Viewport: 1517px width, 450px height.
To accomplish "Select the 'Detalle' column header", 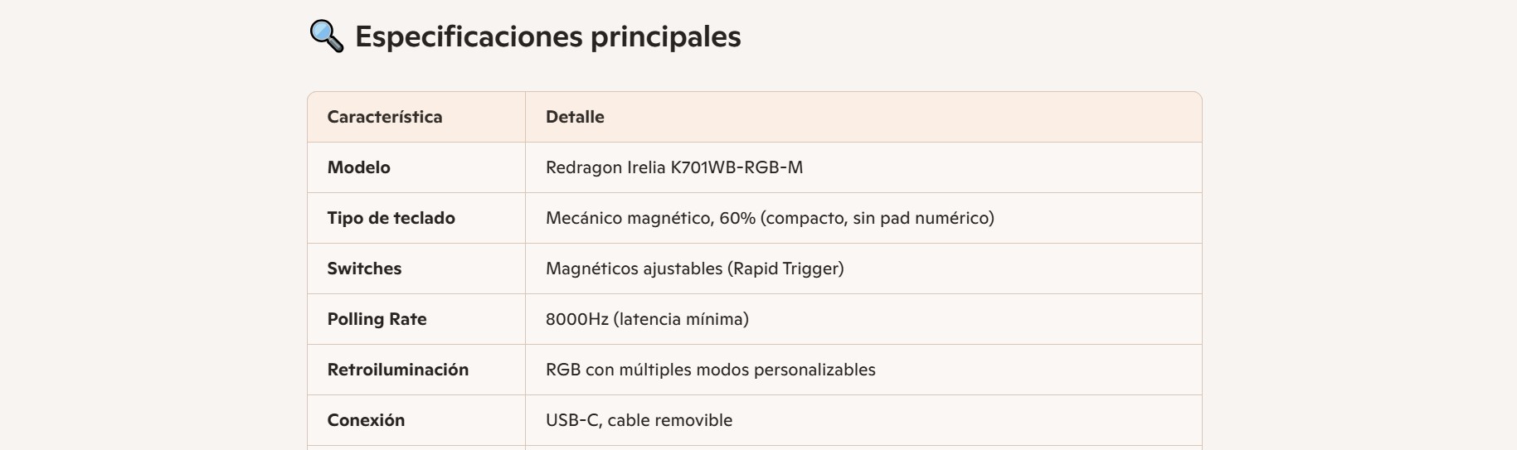I will 575,117.
